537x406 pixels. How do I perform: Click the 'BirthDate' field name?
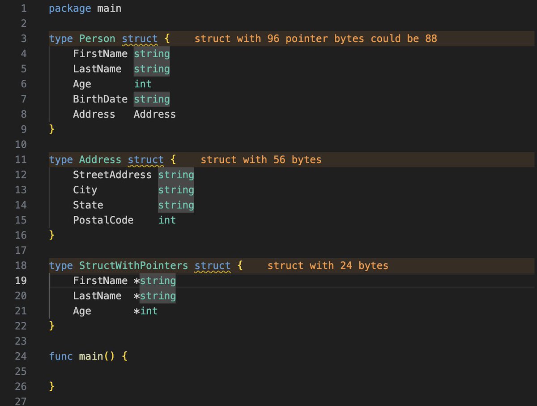100,99
